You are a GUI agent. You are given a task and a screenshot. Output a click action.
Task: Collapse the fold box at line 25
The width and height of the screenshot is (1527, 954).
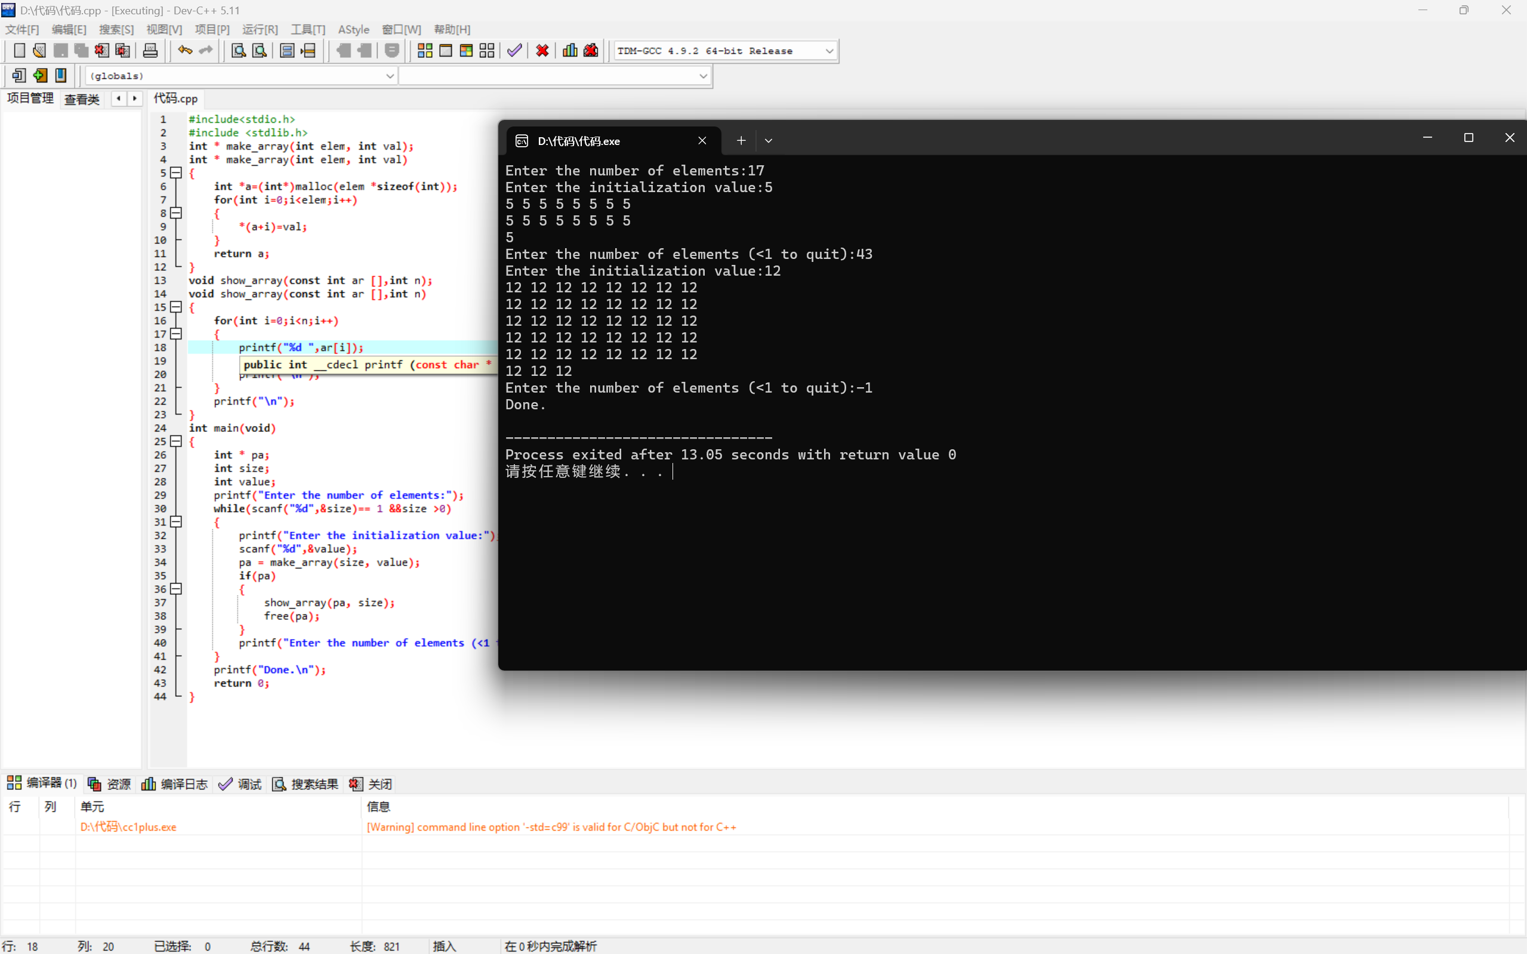pyautogui.click(x=177, y=442)
